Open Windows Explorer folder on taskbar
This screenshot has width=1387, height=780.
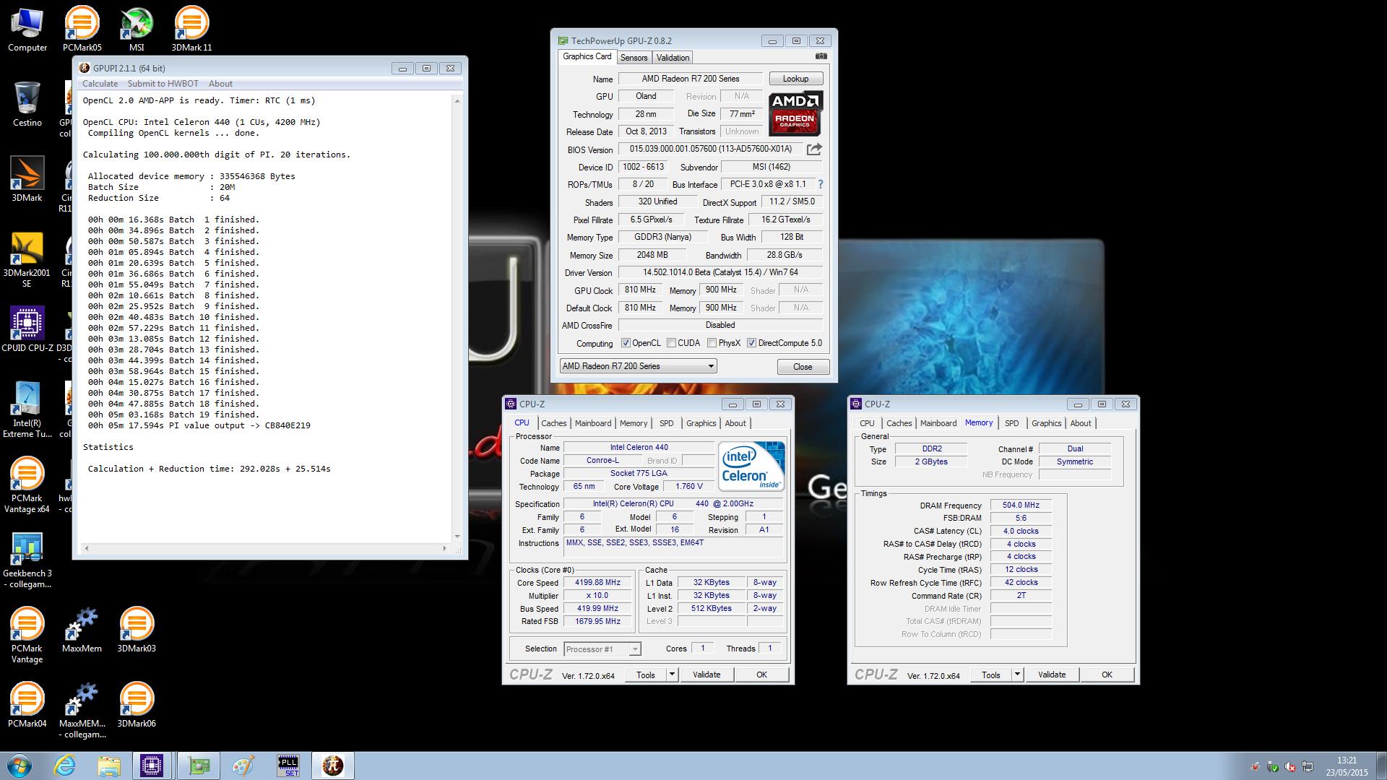[109, 766]
